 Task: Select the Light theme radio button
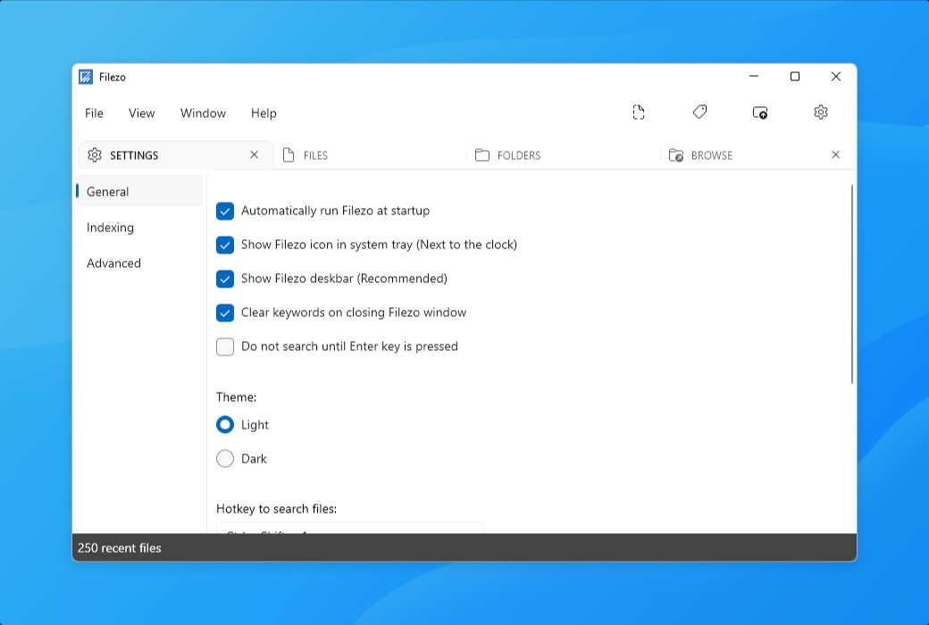[225, 425]
